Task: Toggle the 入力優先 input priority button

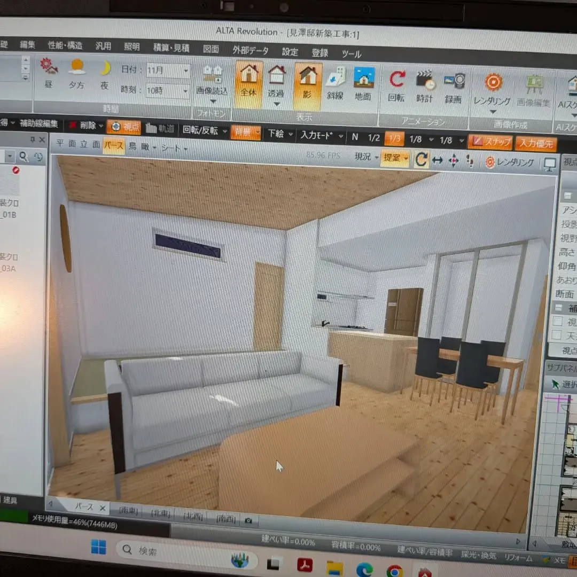Action: (536, 144)
